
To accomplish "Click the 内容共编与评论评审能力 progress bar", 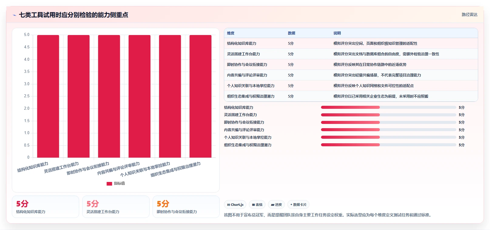I will click(x=388, y=130).
